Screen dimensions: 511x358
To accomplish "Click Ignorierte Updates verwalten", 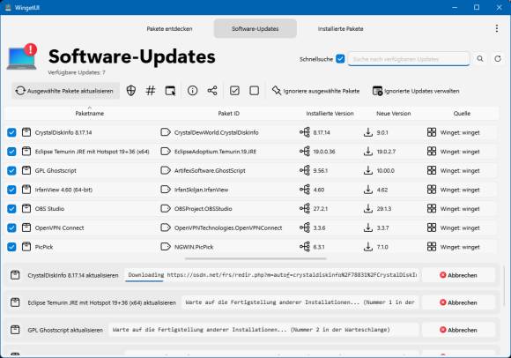I will pos(416,91).
